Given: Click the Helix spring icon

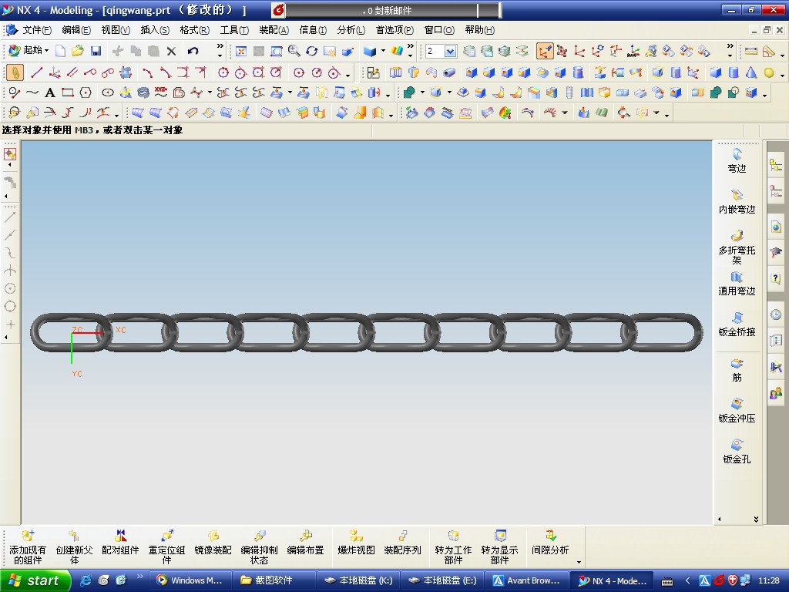Looking at the screenshot, I should [x=143, y=92].
